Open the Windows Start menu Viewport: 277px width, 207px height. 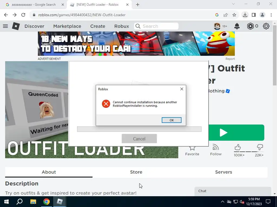point(6,202)
